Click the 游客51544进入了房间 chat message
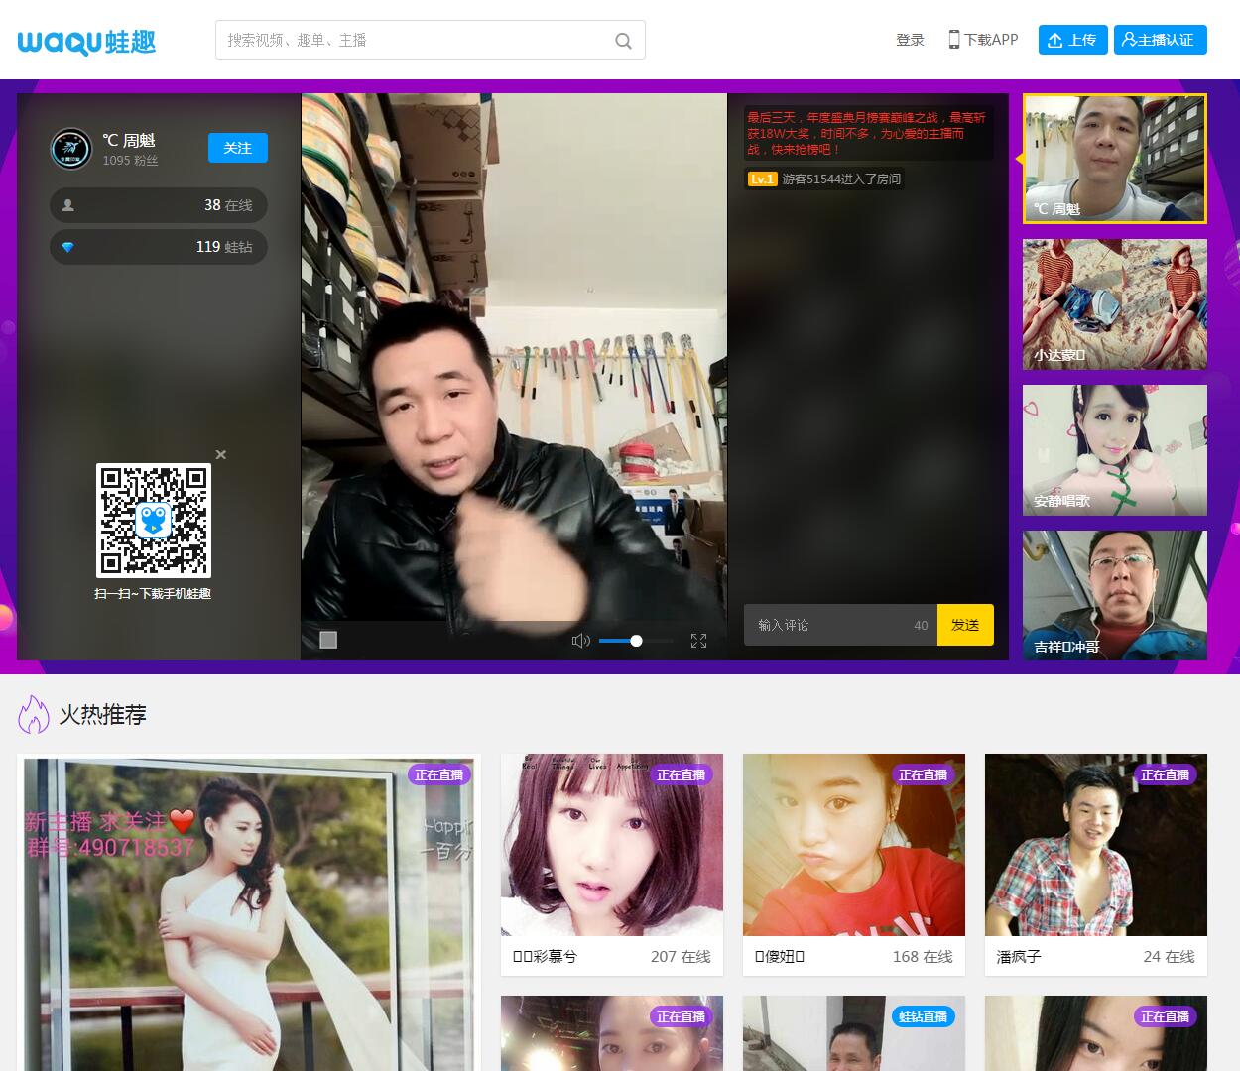 pyautogui.click(x=841, y=178)
